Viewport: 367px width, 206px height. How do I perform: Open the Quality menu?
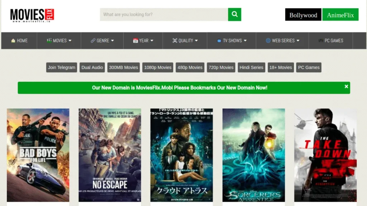click(185, 41)
